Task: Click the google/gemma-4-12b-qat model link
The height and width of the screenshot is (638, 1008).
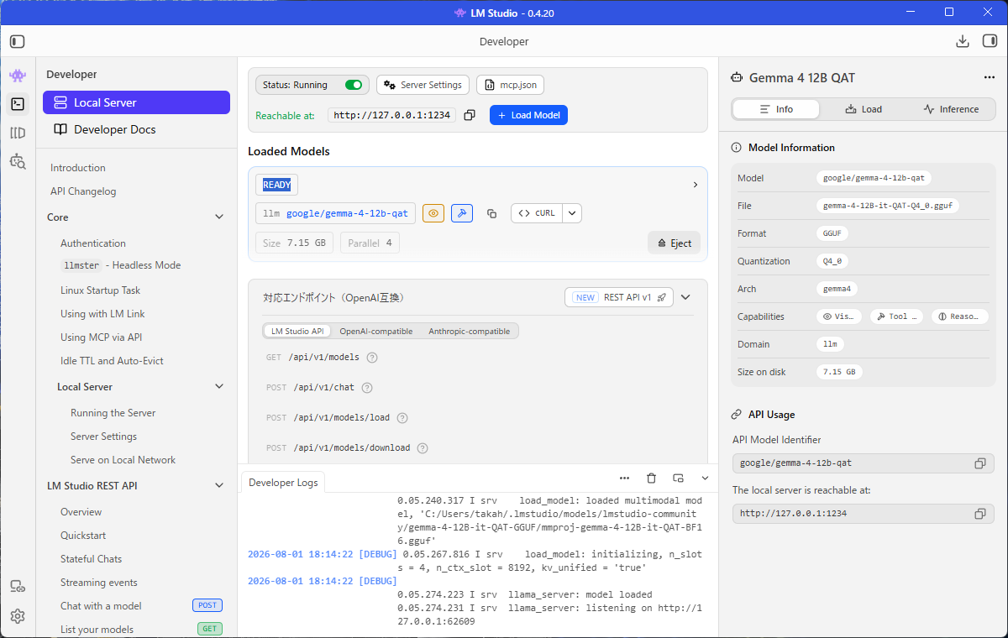Action: [348, 213]
